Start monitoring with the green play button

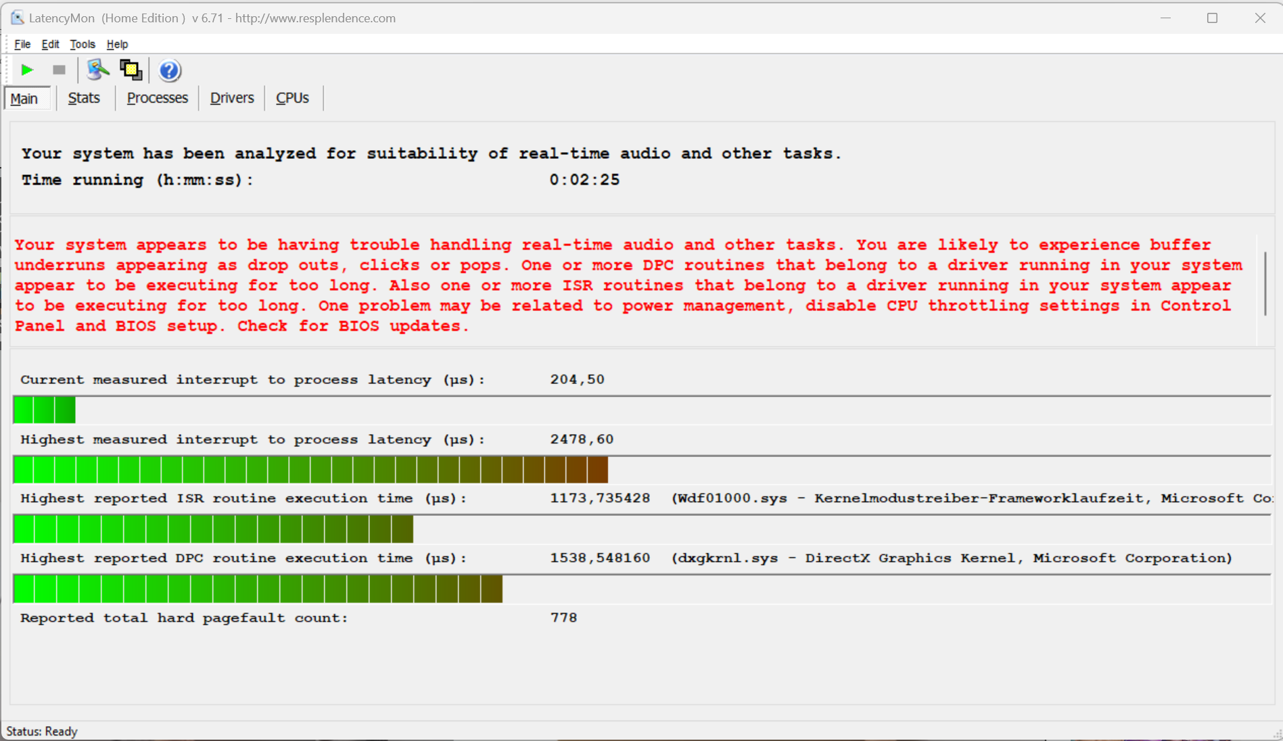27,70
